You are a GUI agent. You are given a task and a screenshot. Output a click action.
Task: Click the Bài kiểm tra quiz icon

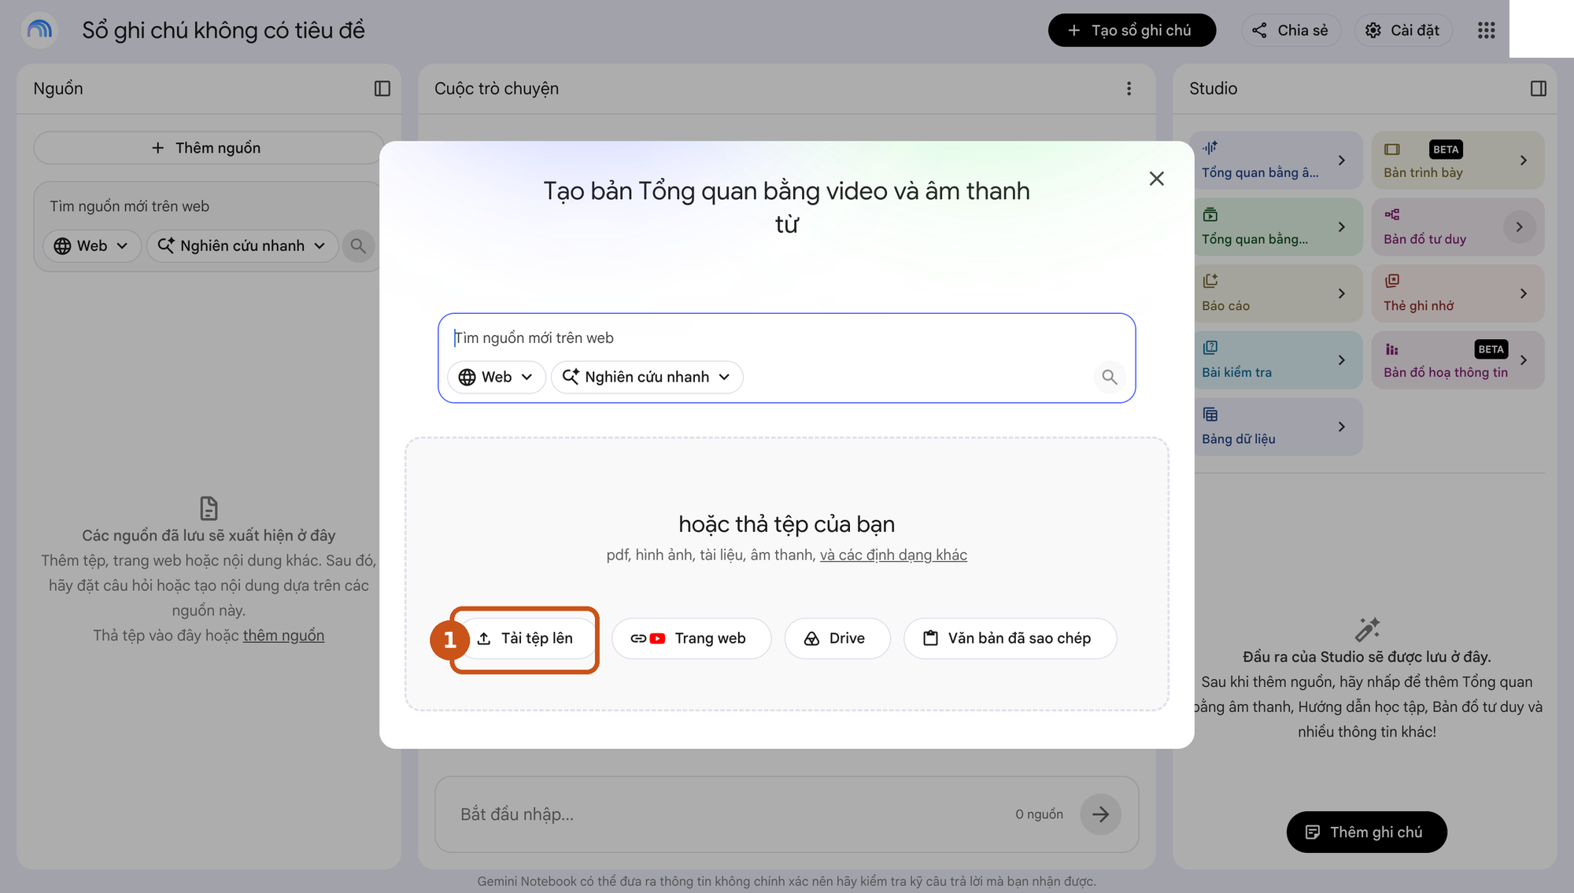coord(1210,347)
